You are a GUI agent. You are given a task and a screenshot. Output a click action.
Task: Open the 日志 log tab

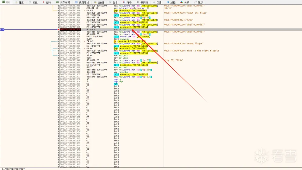pyautogui.click(x=19, y=2)
